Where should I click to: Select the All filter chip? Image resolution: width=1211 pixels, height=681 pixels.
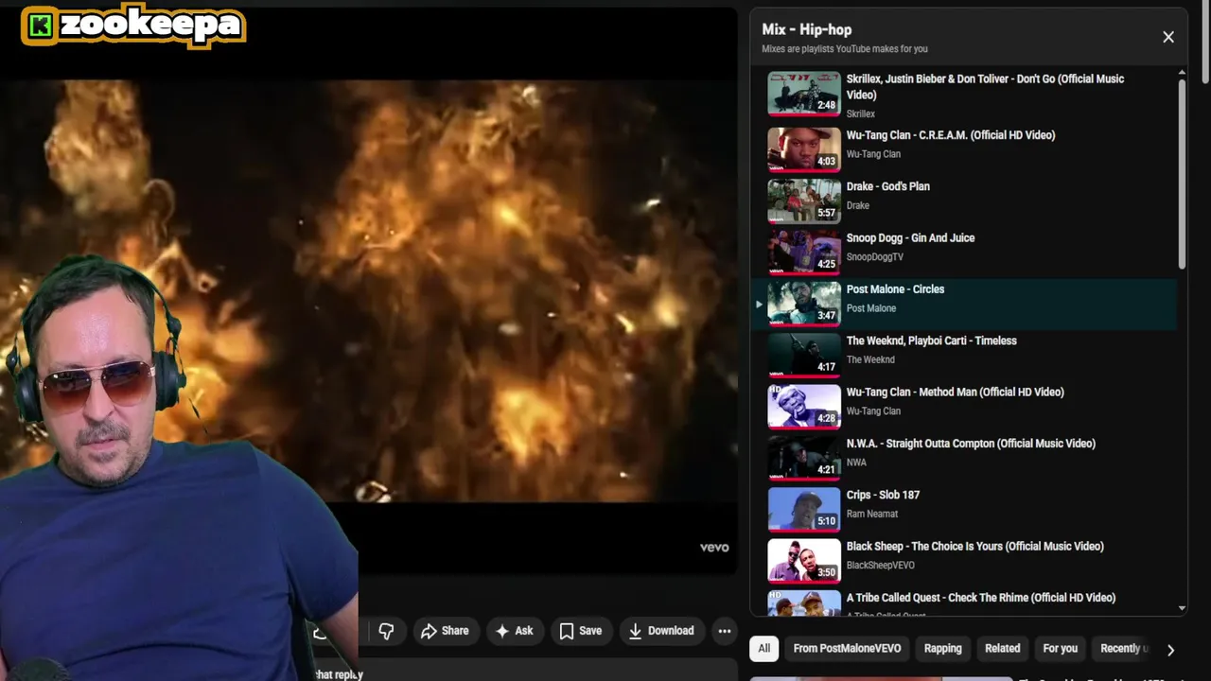tap(763, 648)
